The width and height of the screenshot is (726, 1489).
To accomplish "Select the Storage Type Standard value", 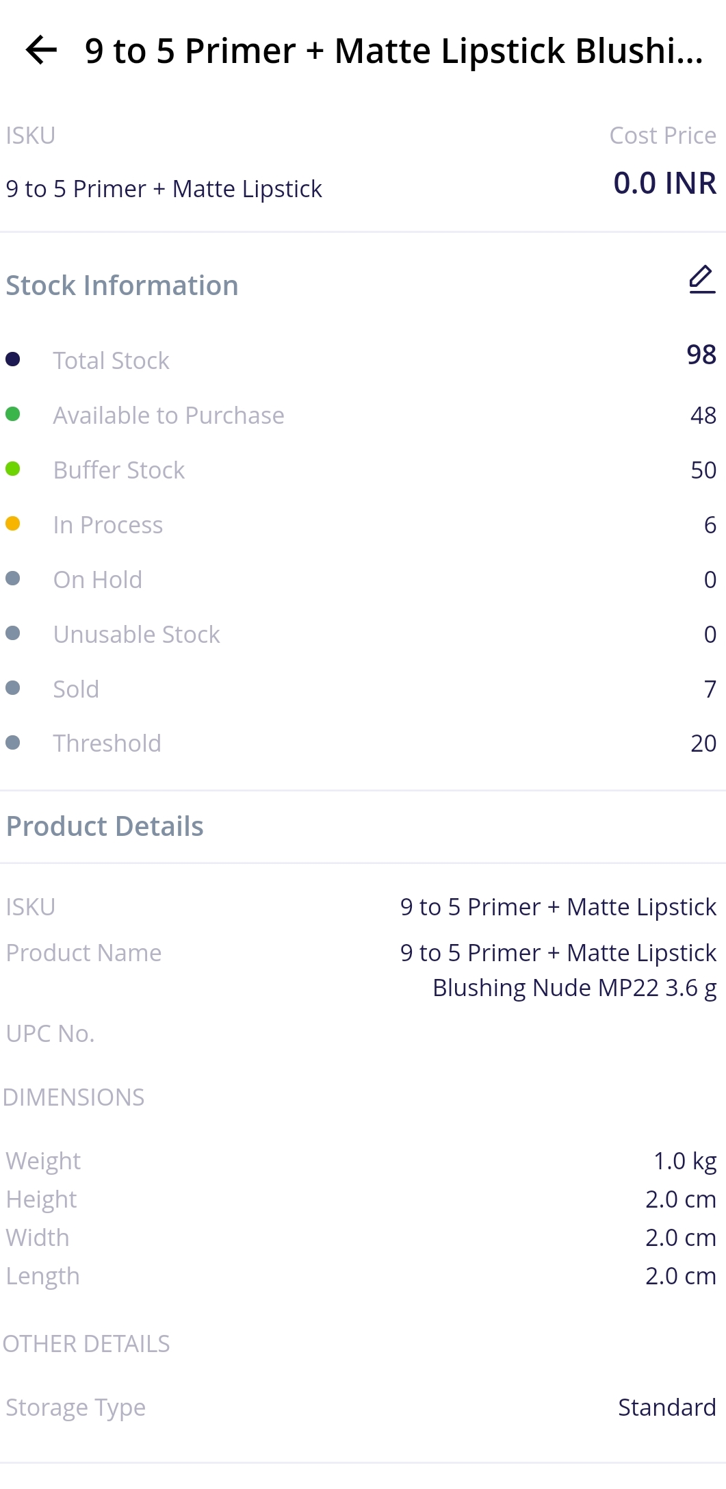I will (x=667, y=1407).
